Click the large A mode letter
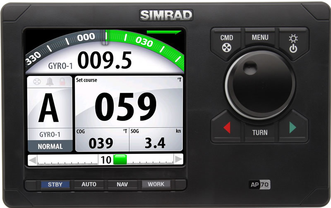331x208 pixels. coord(49,108)
